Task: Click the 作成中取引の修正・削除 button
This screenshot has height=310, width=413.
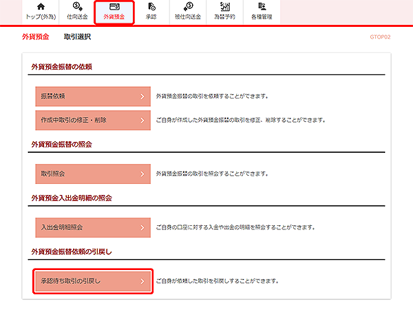Action: [x=93, y=120]
